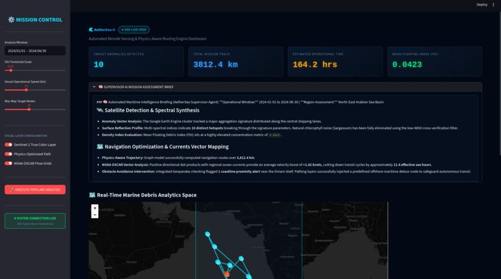Toggle the Physics-Optimized Path layer
This screenshot has height=279, width=501.
tap(8, 154)
